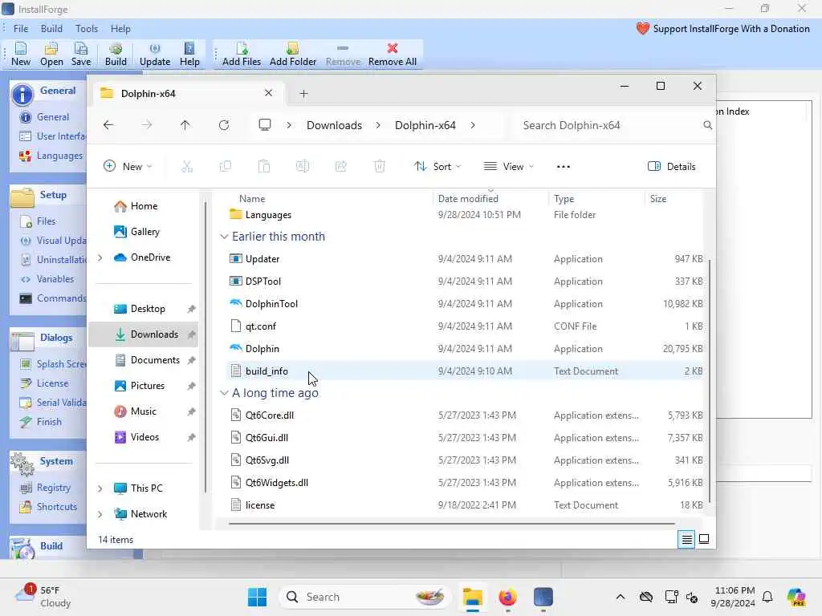This screenshot has height=616, width=822.
Task: Open Languages page in InstallForge sidebar
Action: tap(59, 156)
